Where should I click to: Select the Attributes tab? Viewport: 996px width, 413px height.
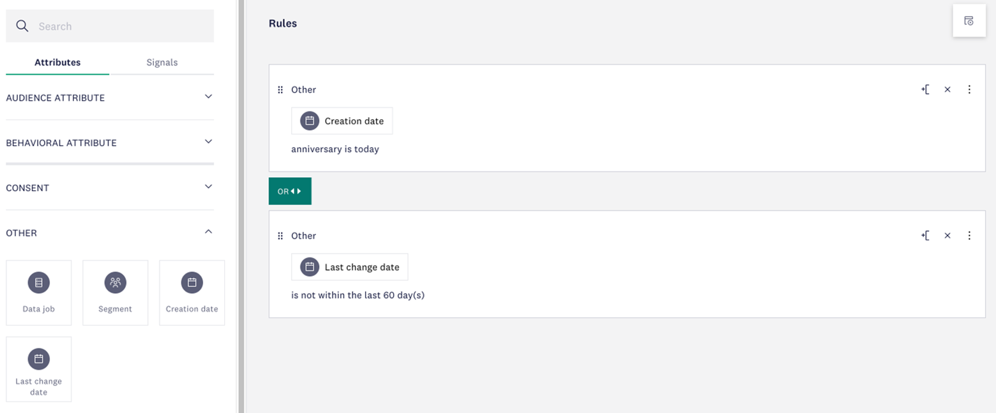(57, 62)
